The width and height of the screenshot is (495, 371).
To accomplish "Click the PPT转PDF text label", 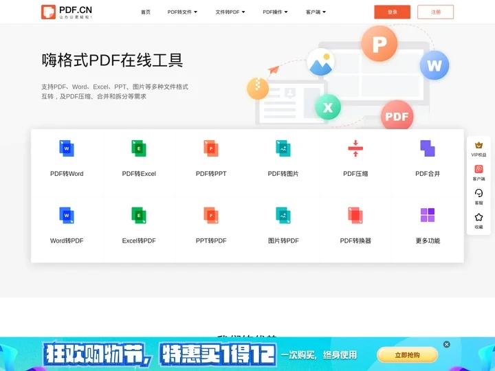I will tap(211, 240).
